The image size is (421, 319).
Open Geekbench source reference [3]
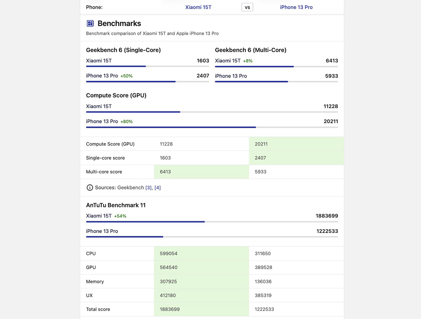pyautogui.click(x=149, y=188)
